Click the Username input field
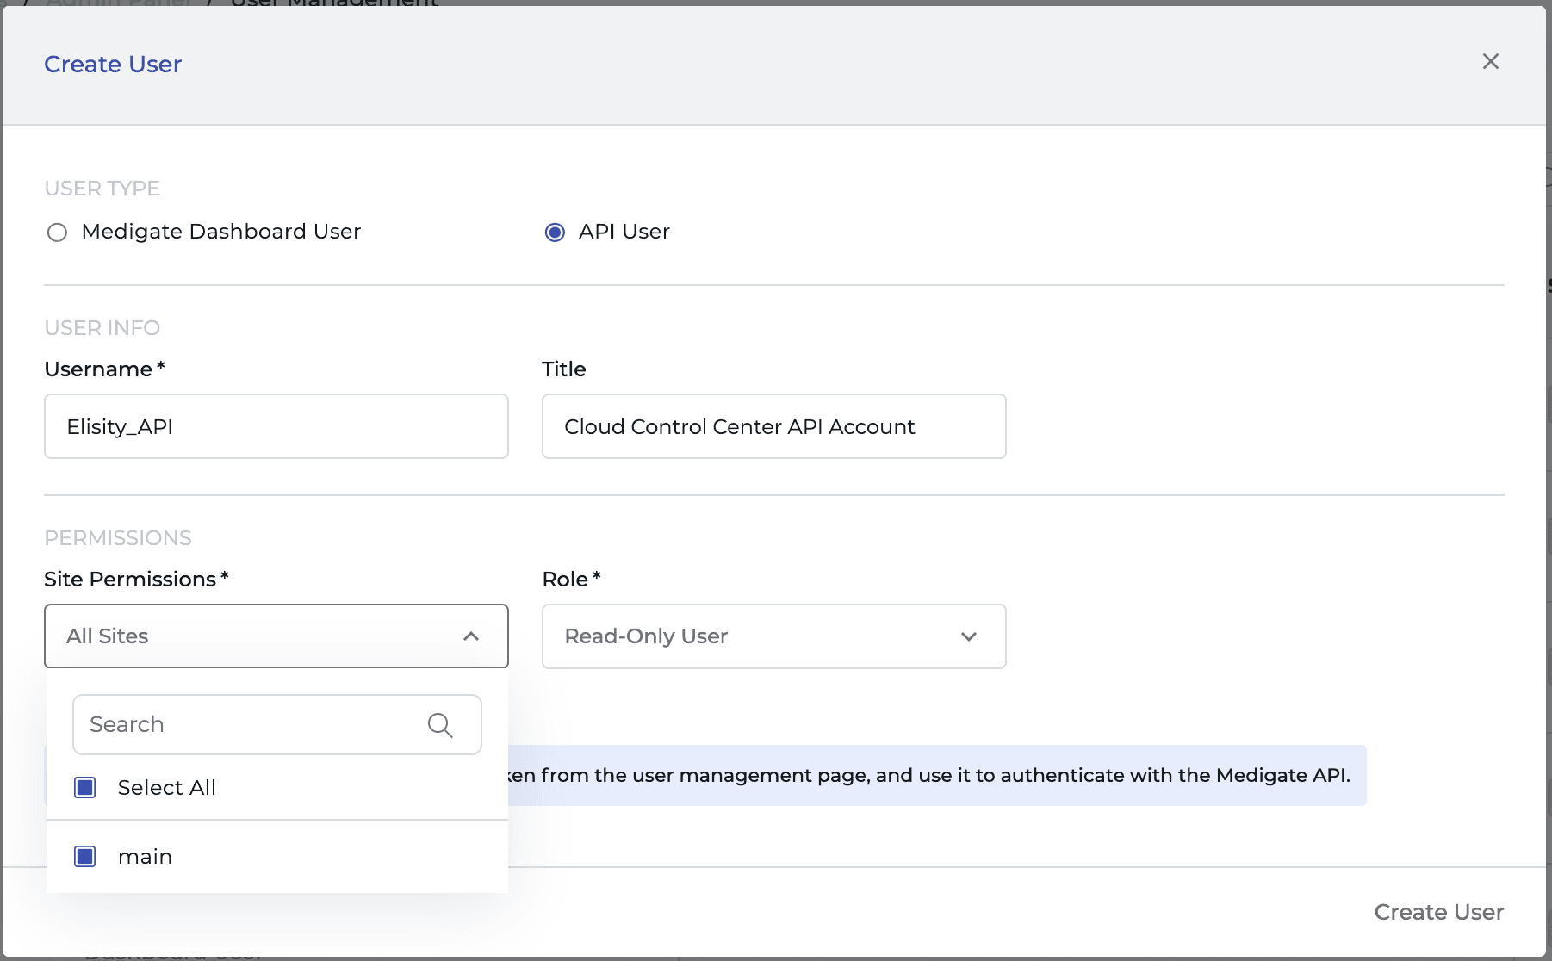Viewport: 1552px width, 961px height. click(x=276, y=426)
